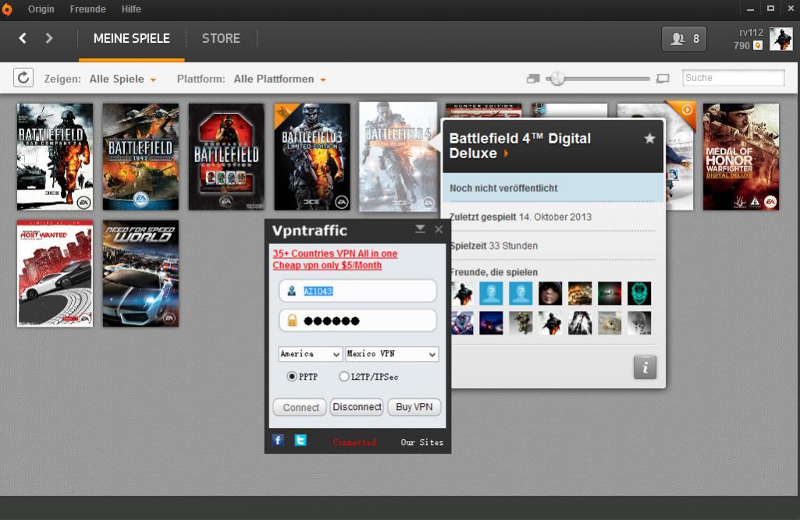The image size is (800, 520).
Task: Click the purple robot friend avatar
Action: [462, 324]
